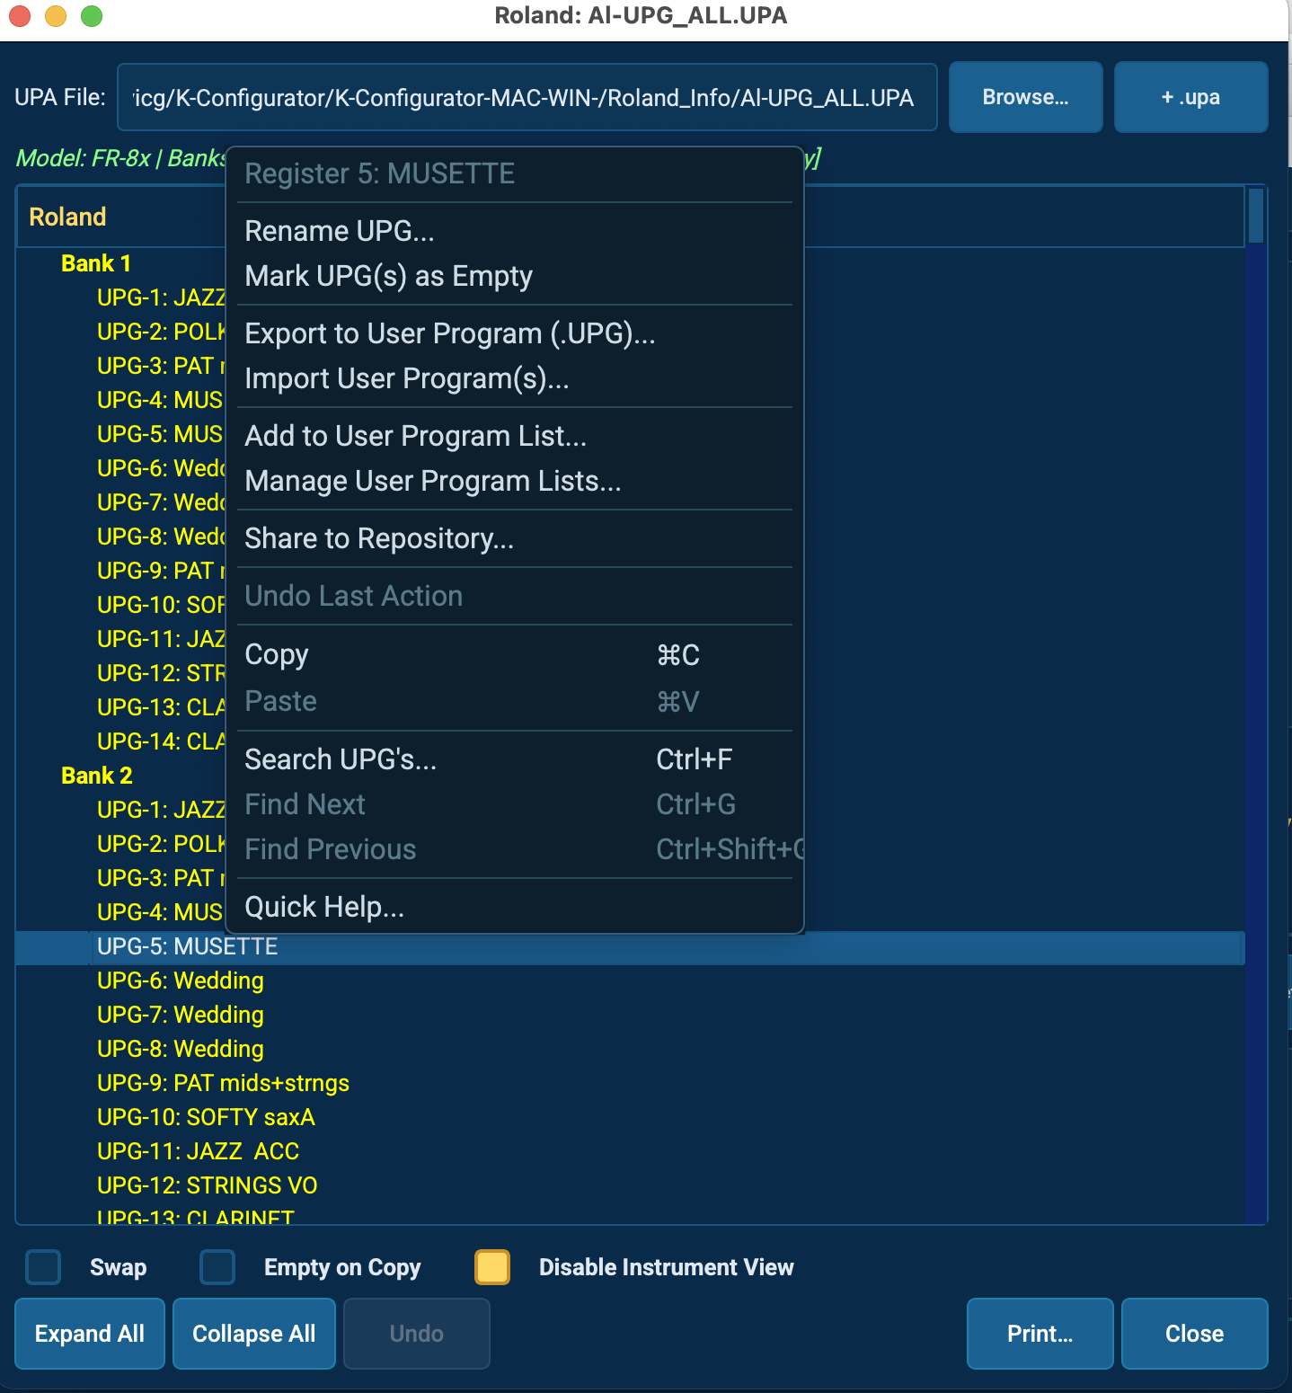This screenshot has width=1292, height=1393.
Task: Uncheck Disable Instrument View checkbox
Action: [x=492, y=1267]
